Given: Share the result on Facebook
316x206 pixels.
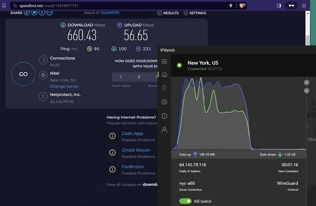Looking at the screenshot, I should (x=42, y=12).
